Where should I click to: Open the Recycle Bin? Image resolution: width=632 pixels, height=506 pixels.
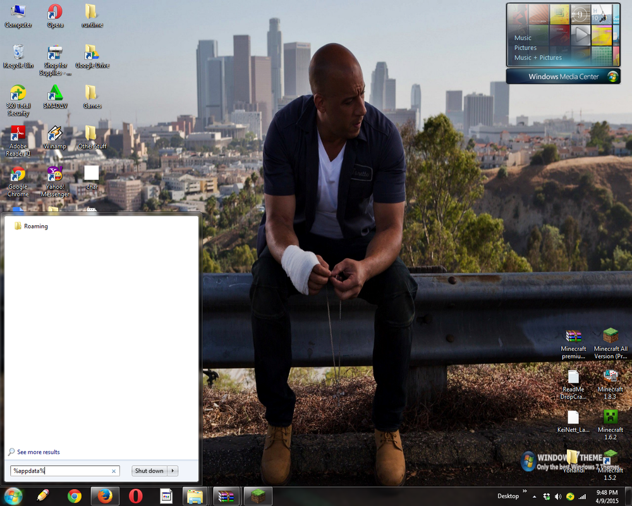pyautogui.click(x=18, y=56)
